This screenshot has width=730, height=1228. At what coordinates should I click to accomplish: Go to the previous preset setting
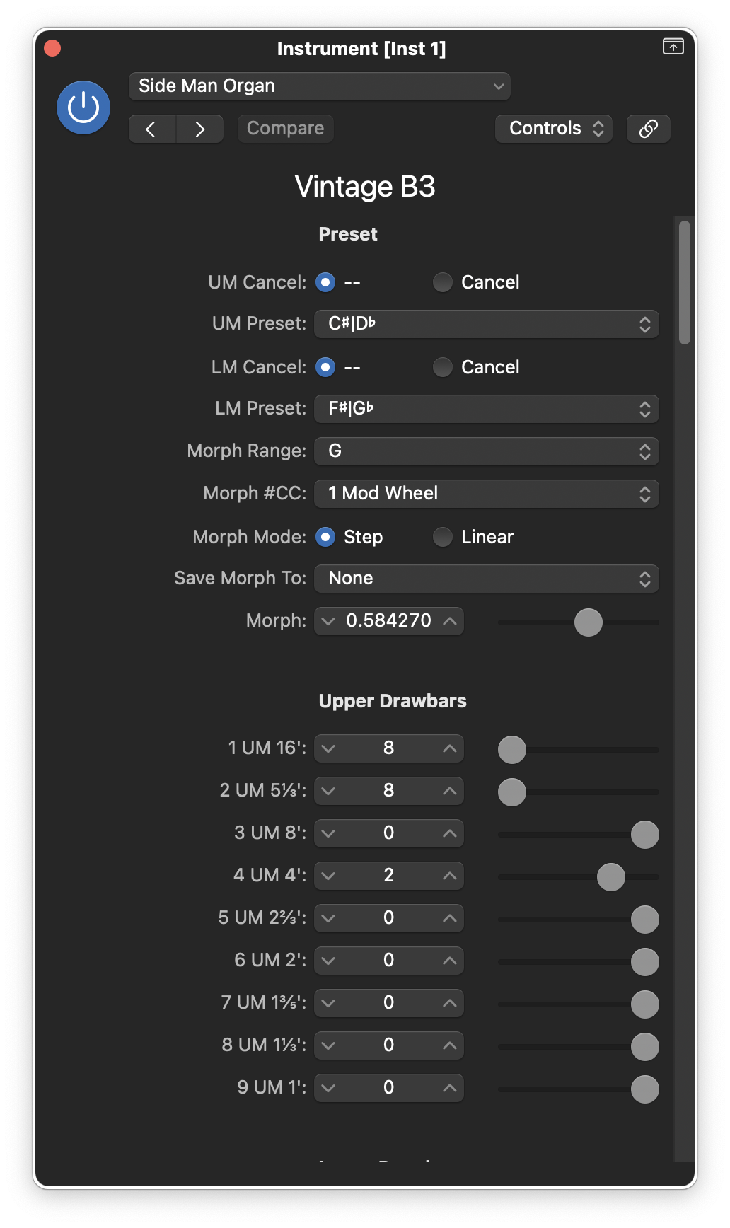coord(152,129)
